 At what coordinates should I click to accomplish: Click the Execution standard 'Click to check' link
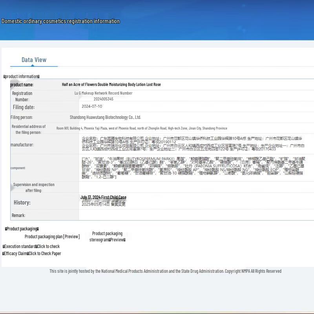[x=48, y=246]
